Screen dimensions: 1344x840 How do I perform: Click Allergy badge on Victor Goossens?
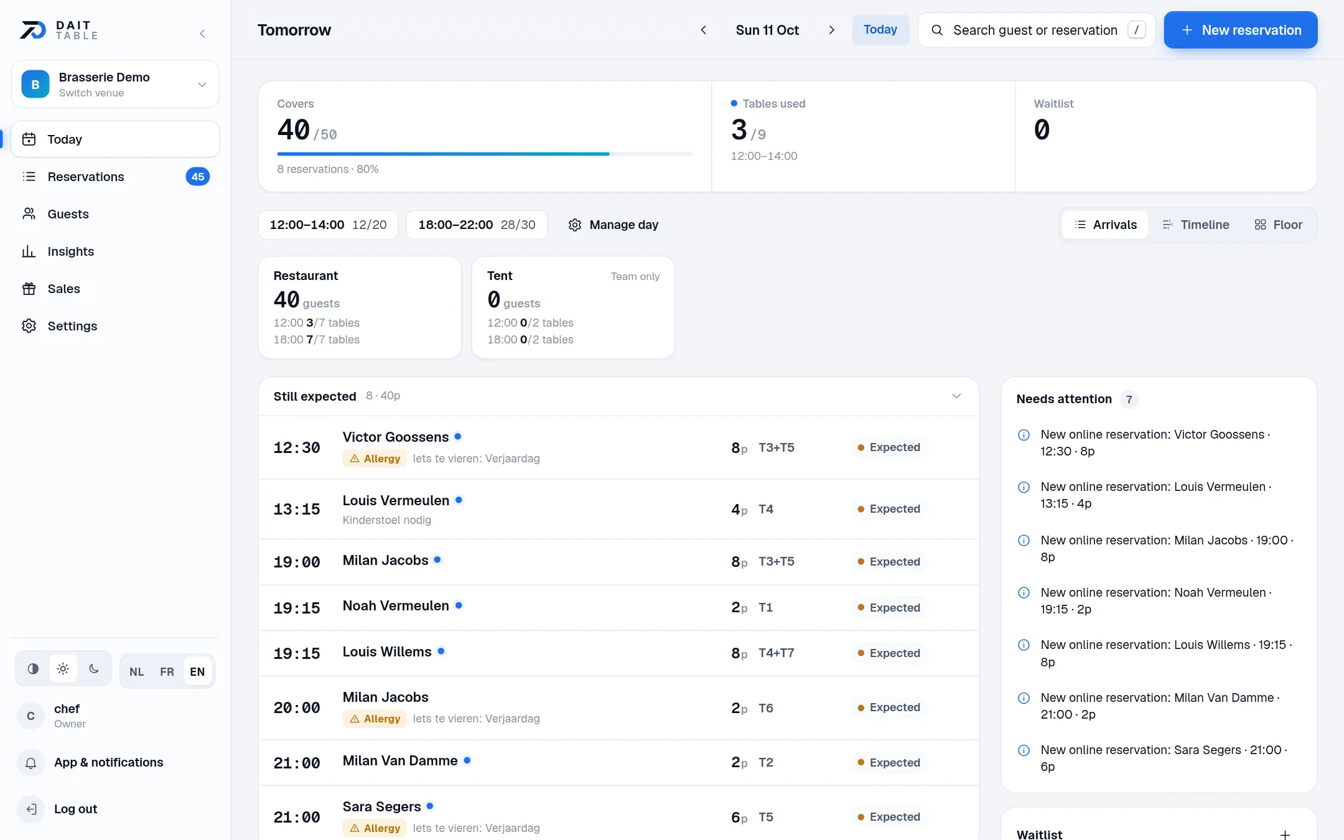pos(375,459)
